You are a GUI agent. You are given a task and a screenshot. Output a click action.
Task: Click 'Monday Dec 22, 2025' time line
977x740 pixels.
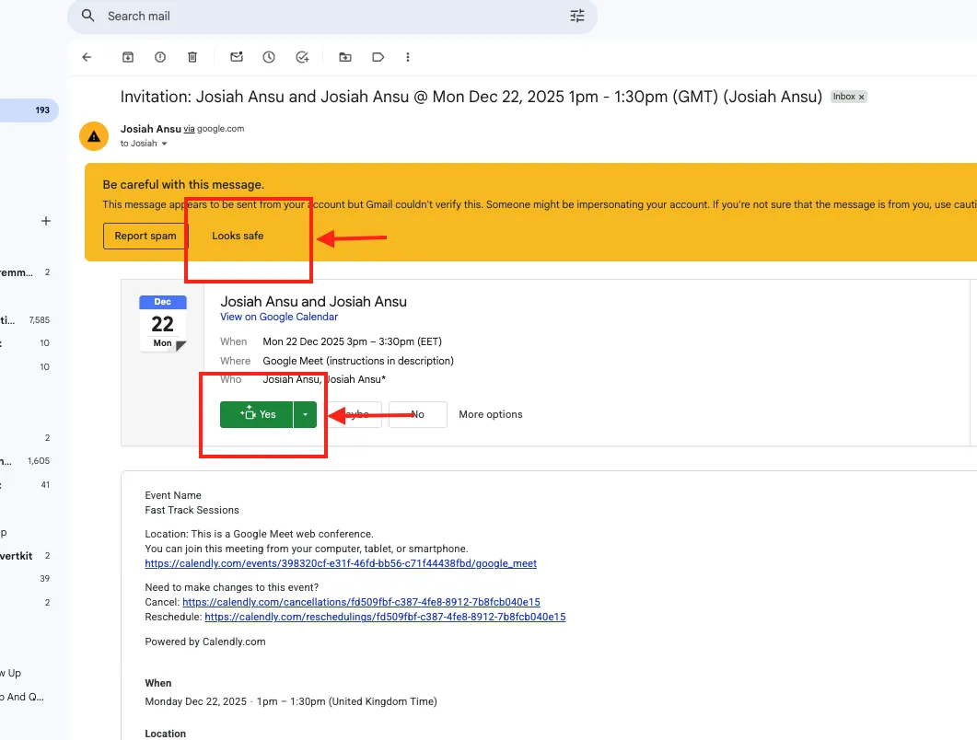click(x=291, y=702)
